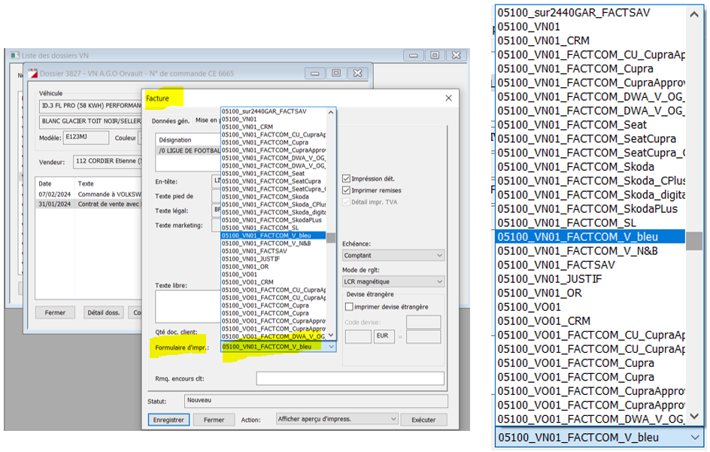Screen dimensions: 710x452
Task: Minimize the Liste des dossiers VN window
Action: [413, 55]
